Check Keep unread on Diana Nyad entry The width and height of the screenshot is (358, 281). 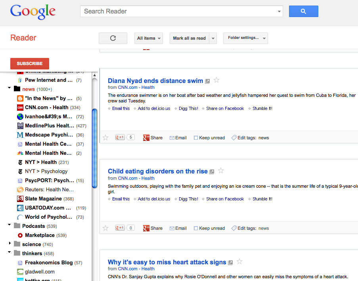196,138
